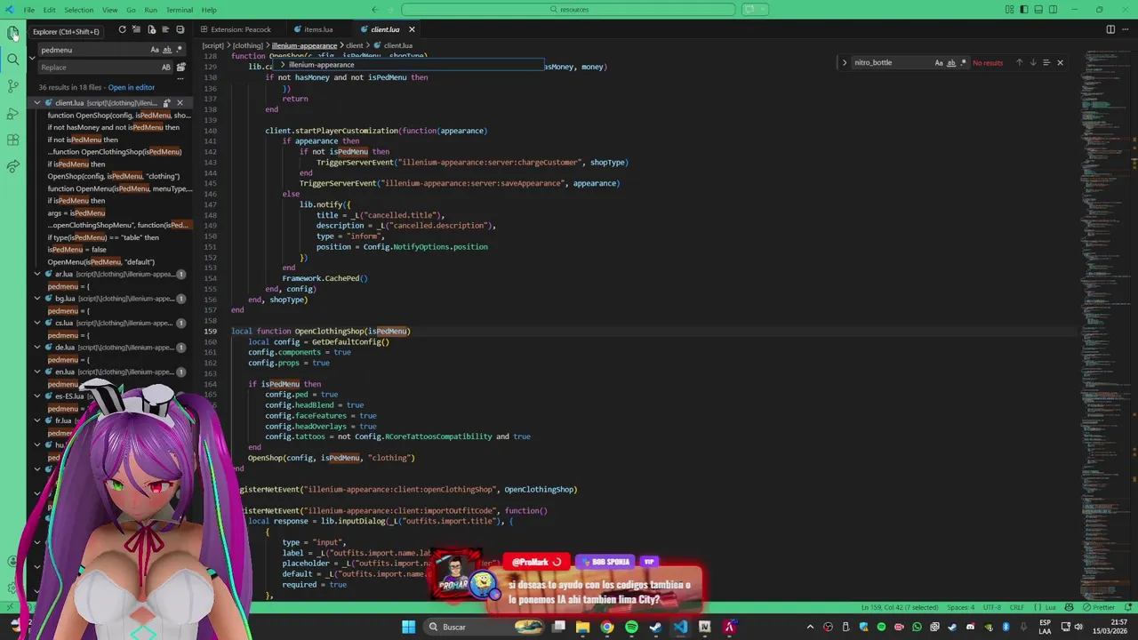Change file encoding UTF-8 in status bar

[x=991, y=607]
